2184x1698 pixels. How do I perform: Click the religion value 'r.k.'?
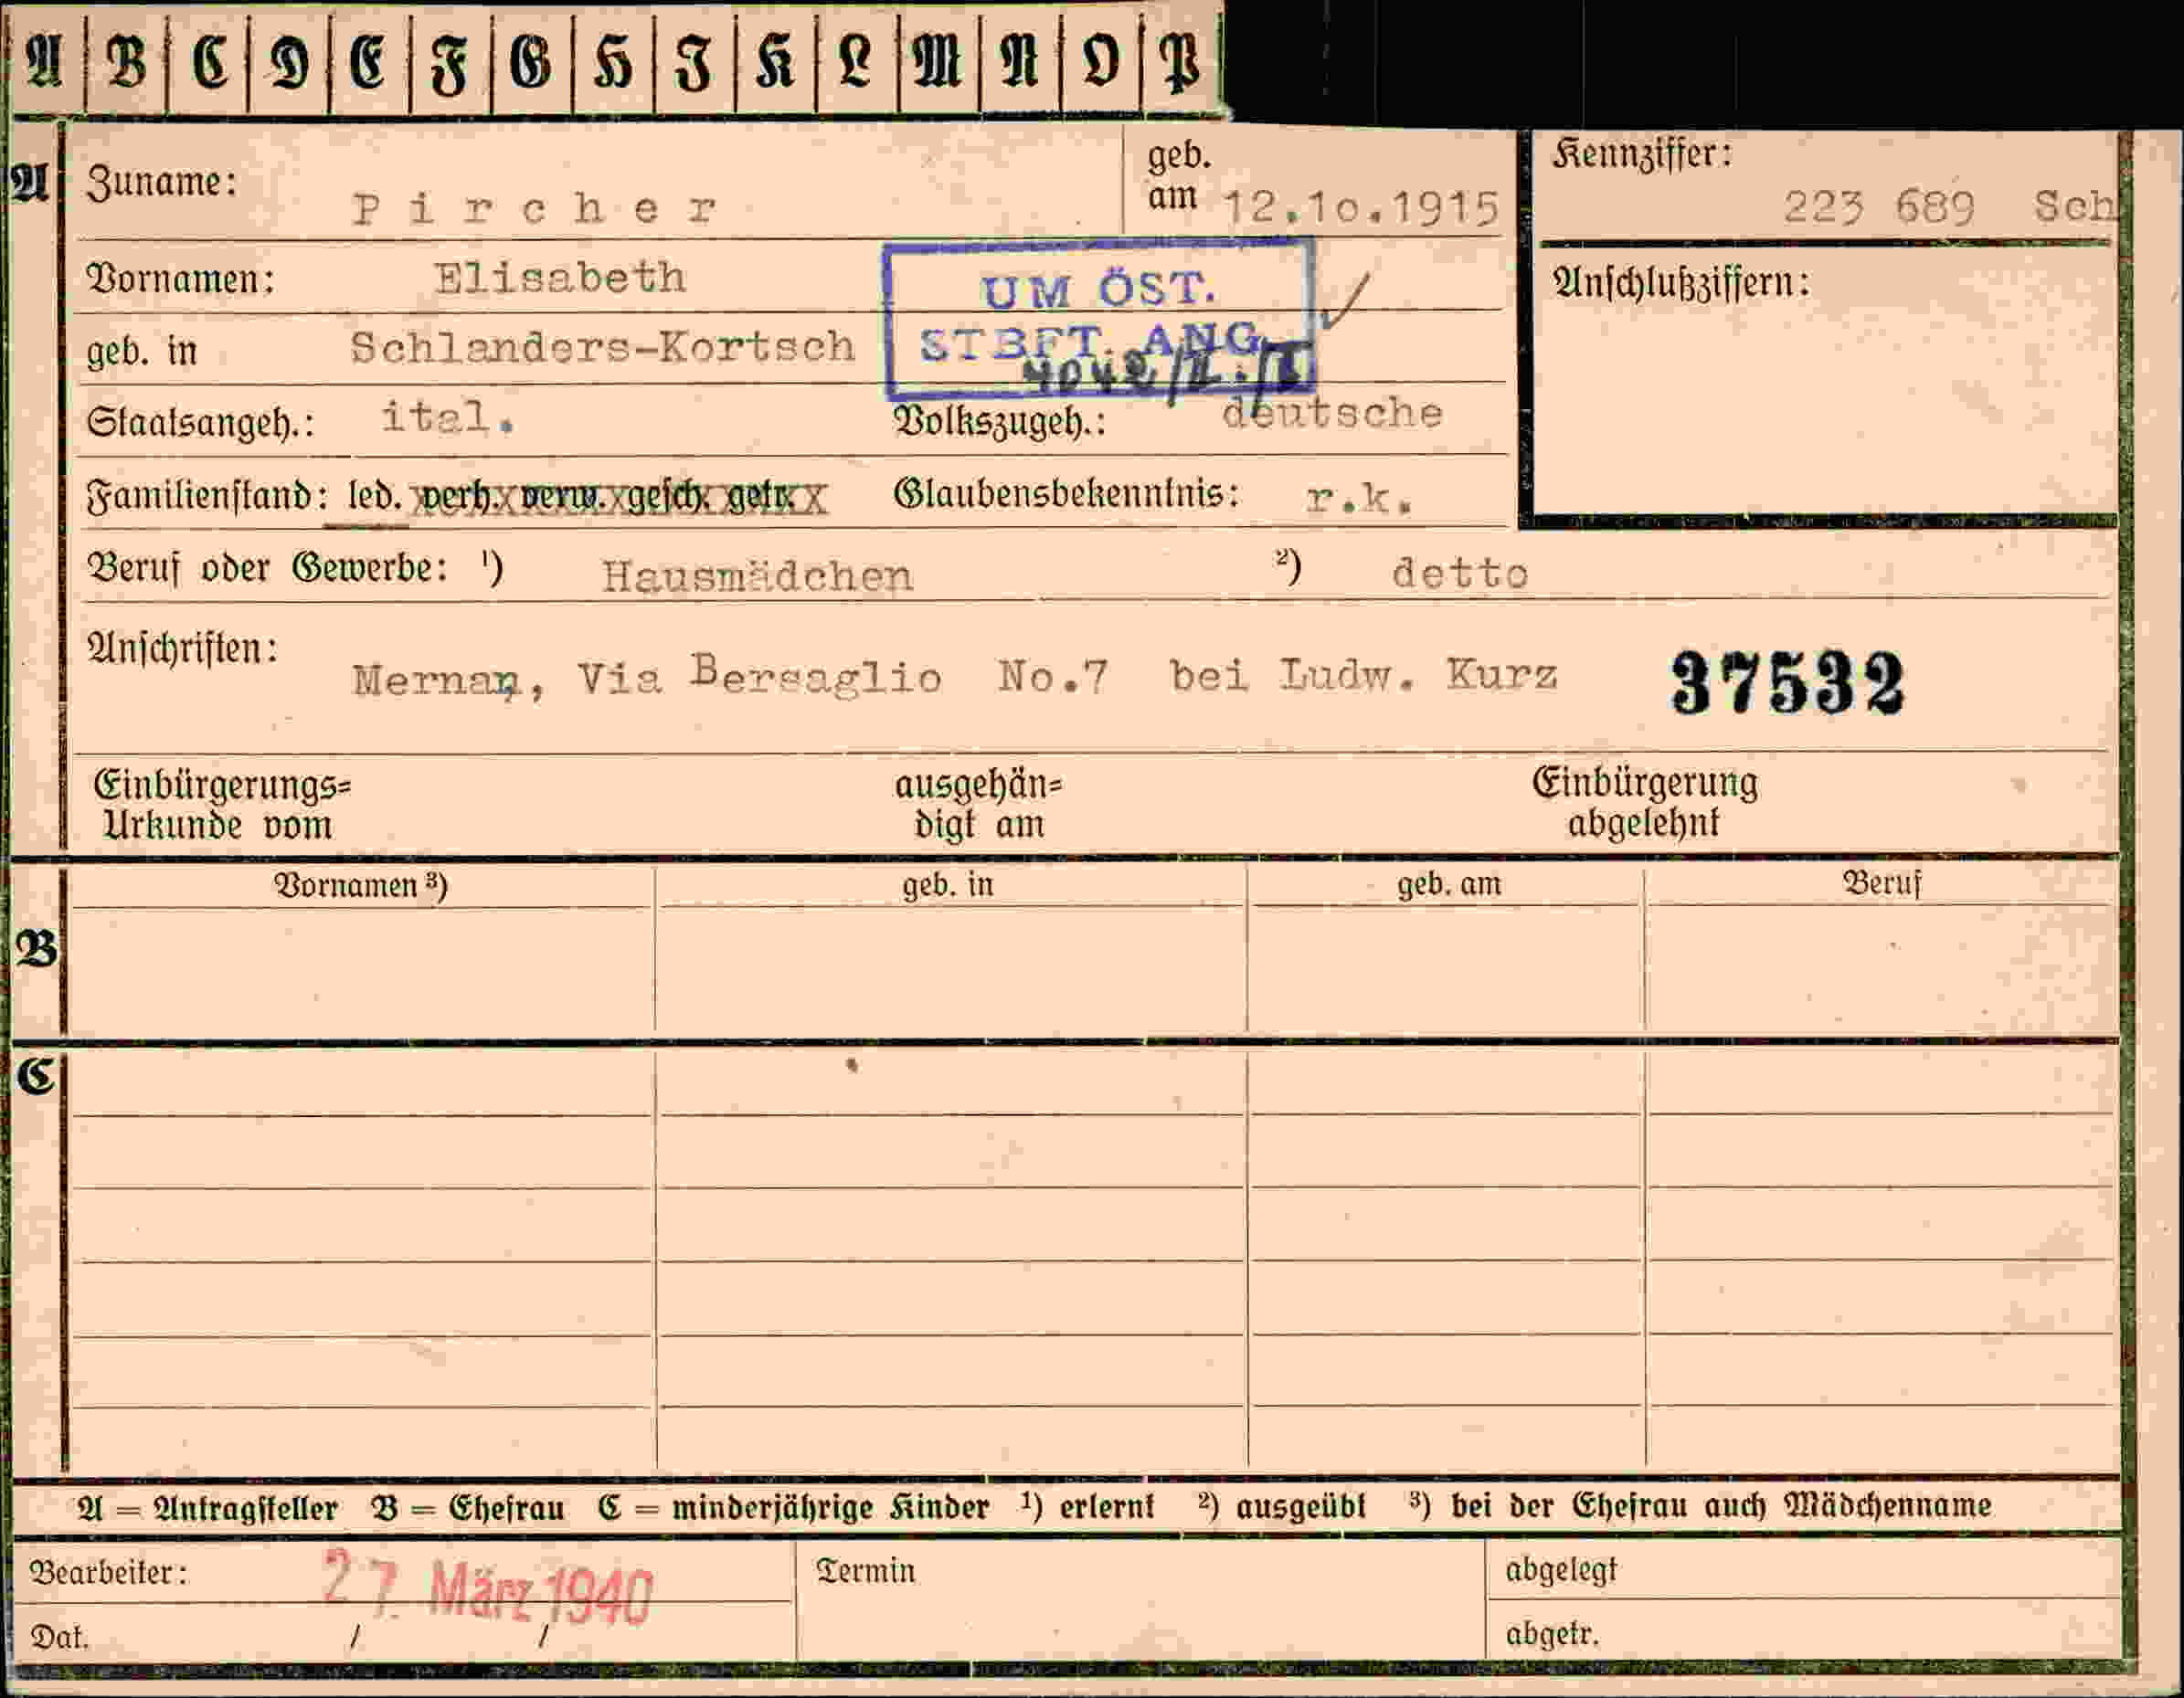1359,497
